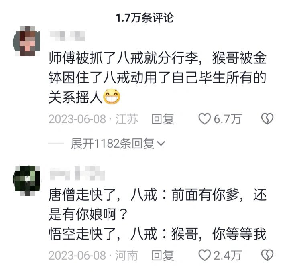
Task: Expand the 1182 replies
Action: 118,143
